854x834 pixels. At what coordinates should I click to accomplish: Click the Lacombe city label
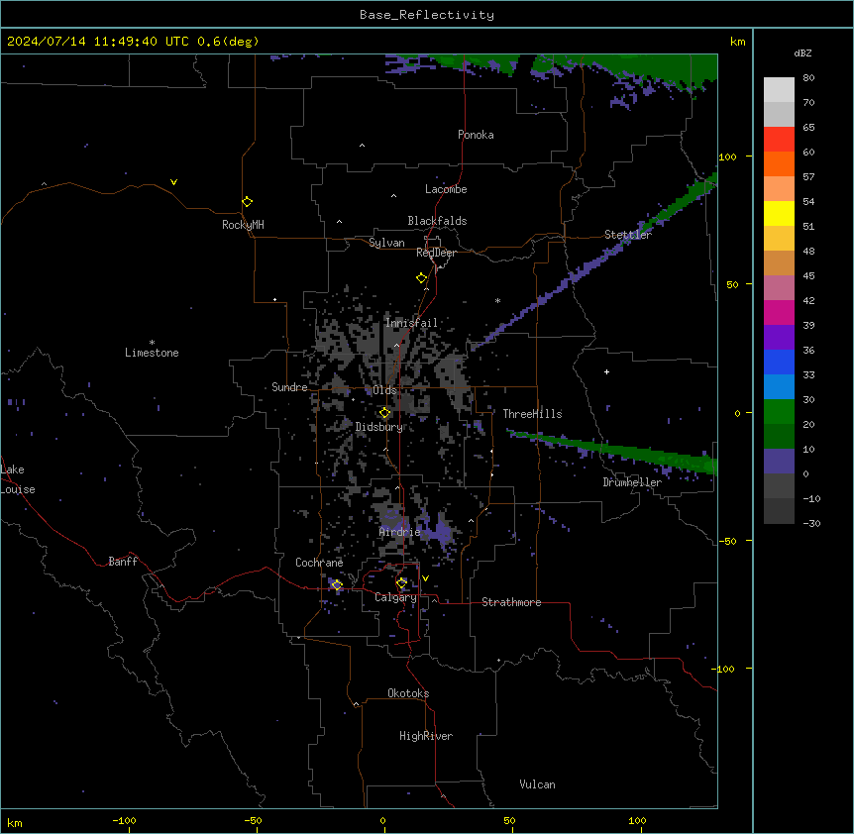click(446, 189)
